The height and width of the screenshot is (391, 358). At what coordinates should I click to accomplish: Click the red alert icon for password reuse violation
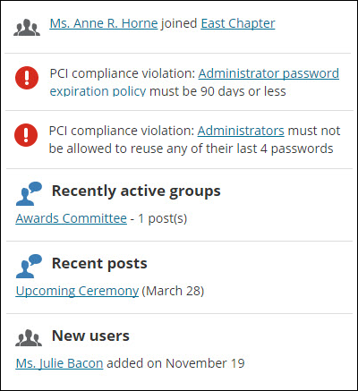[26, 135]
